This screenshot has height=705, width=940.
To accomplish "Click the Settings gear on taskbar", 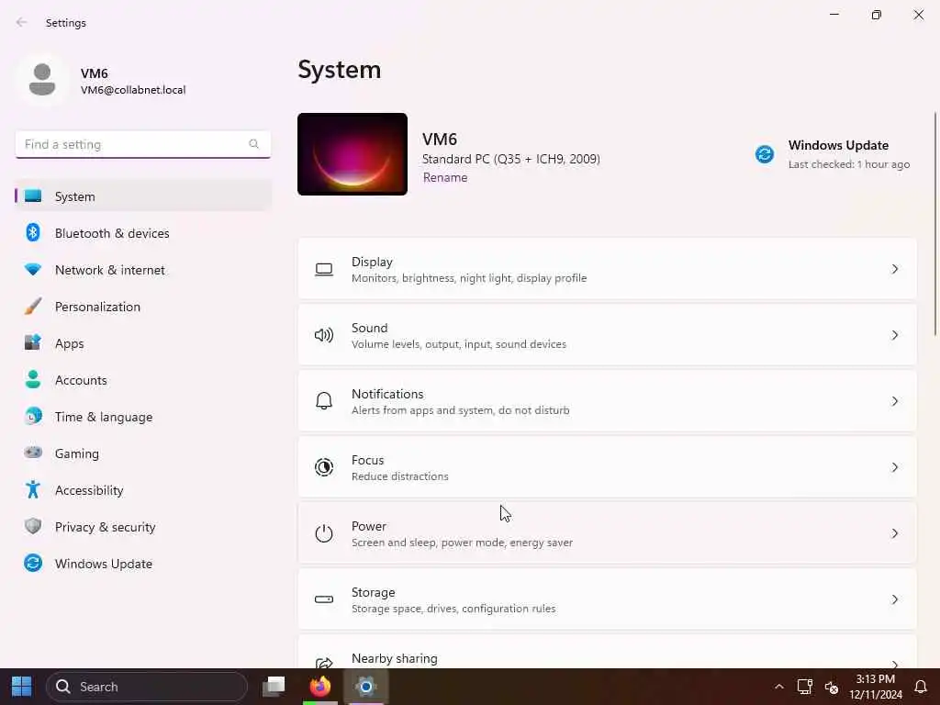I will (365, 687).
